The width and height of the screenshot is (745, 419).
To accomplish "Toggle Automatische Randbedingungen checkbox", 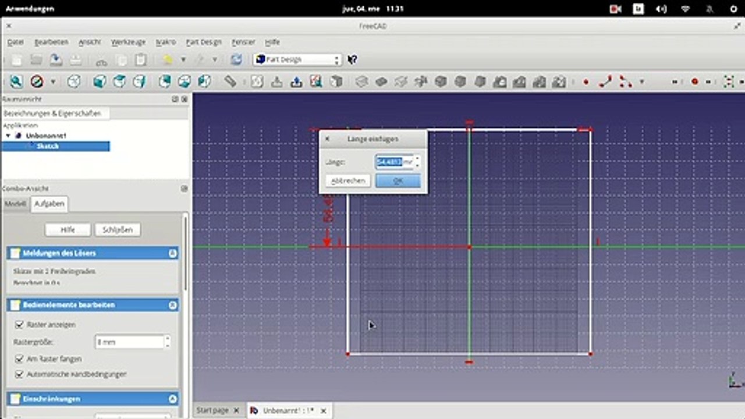I will [19, 374].
